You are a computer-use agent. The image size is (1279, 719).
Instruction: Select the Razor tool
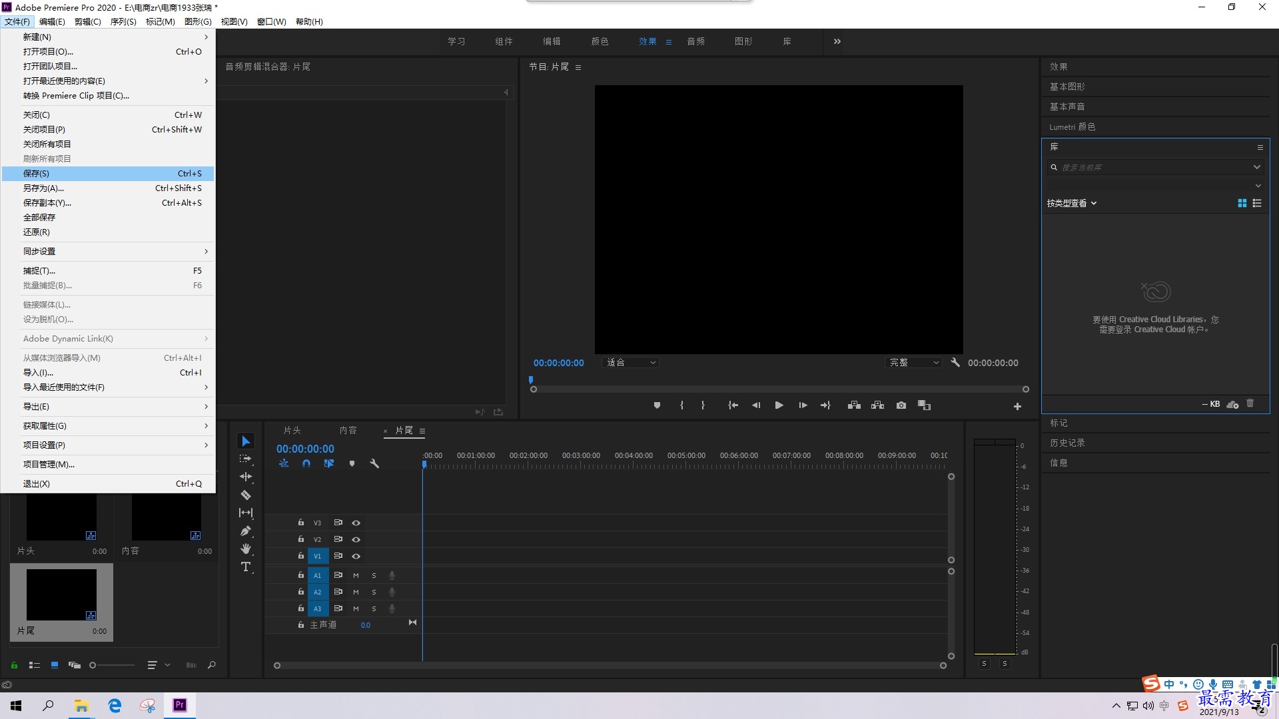point(246,495)
